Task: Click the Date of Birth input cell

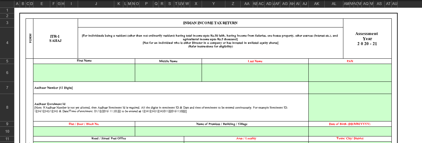Action: coord(350,131)
